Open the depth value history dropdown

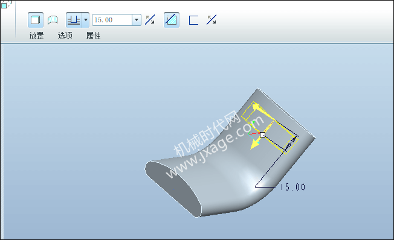tap(137, 20)
